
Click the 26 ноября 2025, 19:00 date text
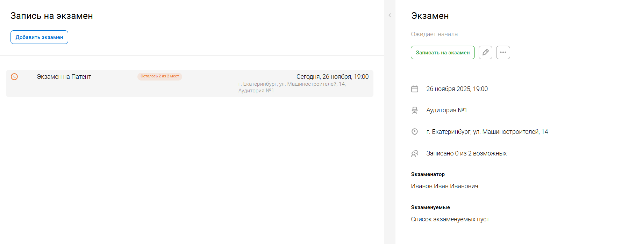(457, 89)
